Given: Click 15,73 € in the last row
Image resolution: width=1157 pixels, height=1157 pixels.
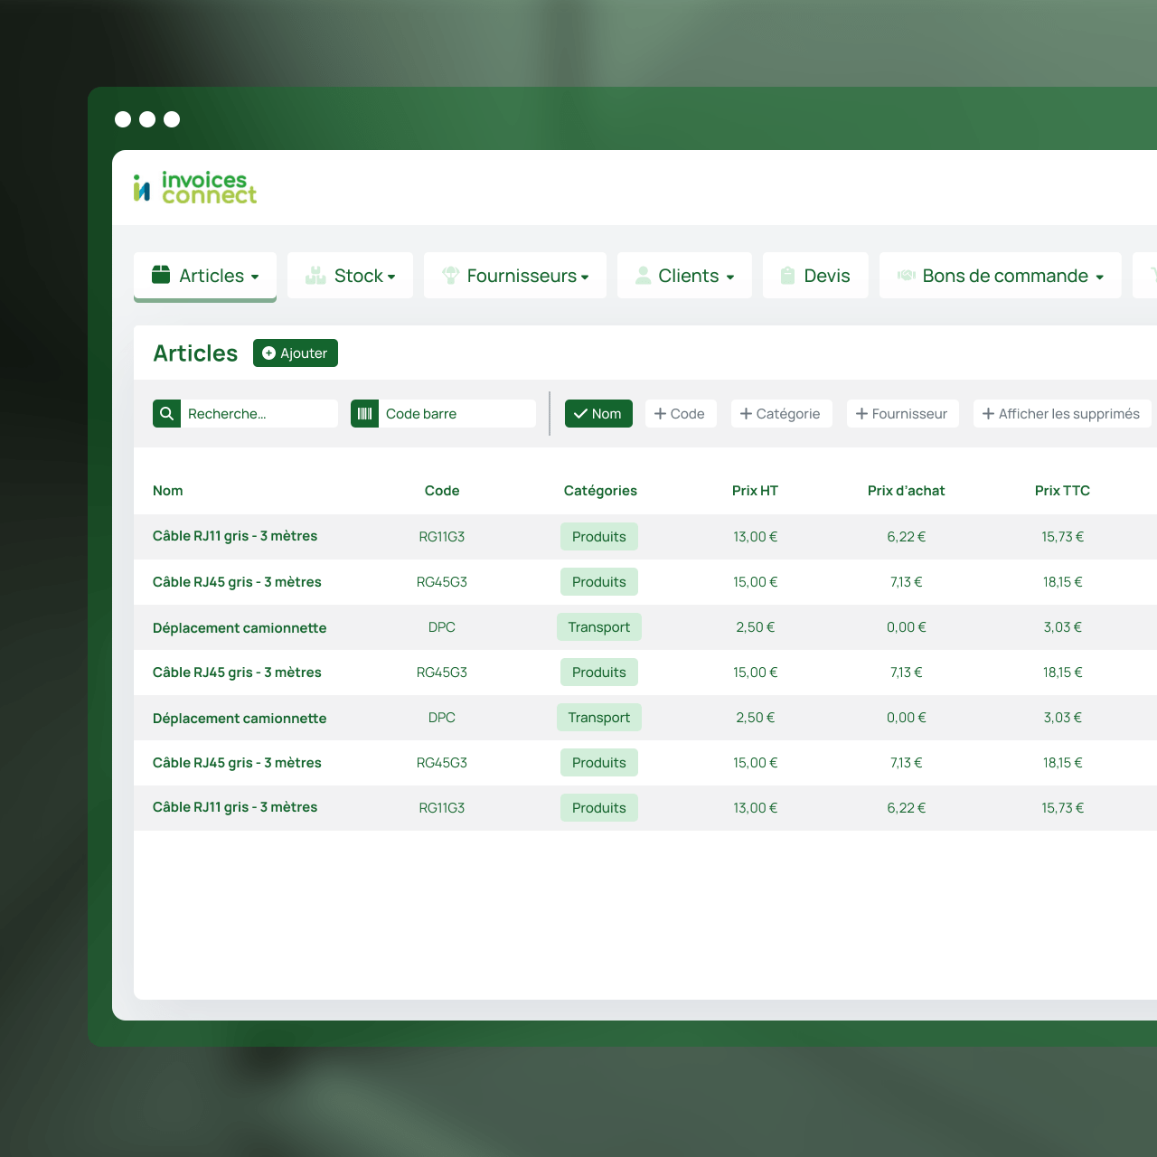Looking at the screenshot, I should (x=1063, y=808).
